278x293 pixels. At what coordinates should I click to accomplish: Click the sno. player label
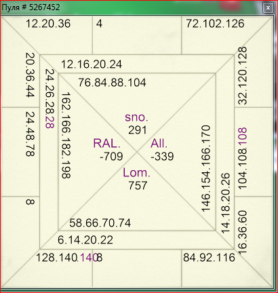136,117
